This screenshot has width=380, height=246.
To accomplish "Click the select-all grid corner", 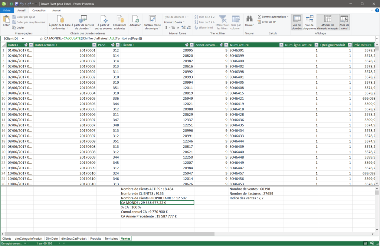I will click(x=3, y=45).
